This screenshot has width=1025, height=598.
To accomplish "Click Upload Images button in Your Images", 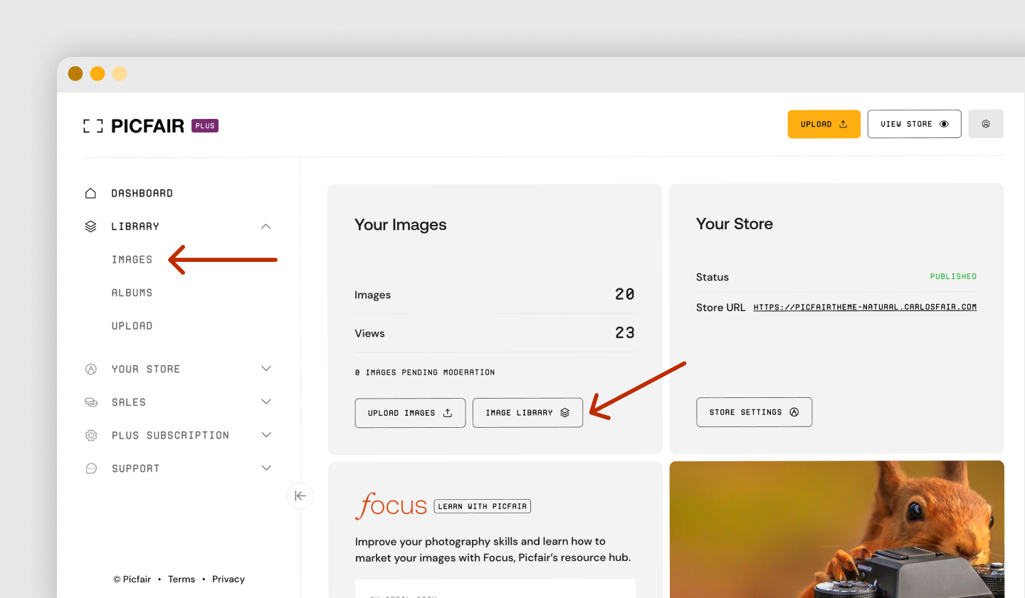I will coord(410,413).
